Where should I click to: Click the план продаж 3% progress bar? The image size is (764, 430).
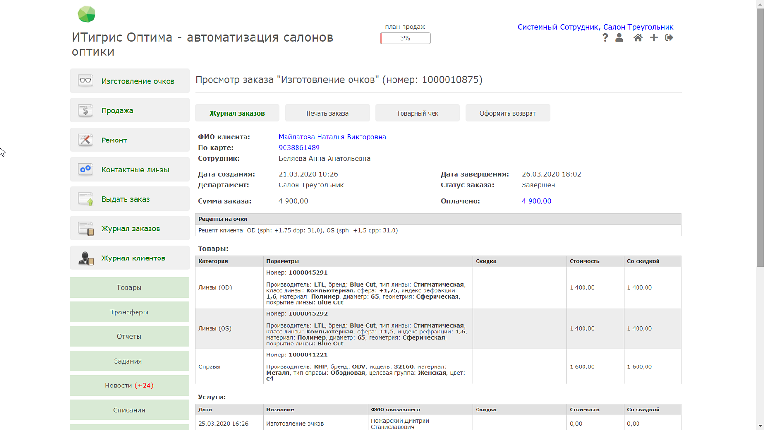[x=405, y=38]
